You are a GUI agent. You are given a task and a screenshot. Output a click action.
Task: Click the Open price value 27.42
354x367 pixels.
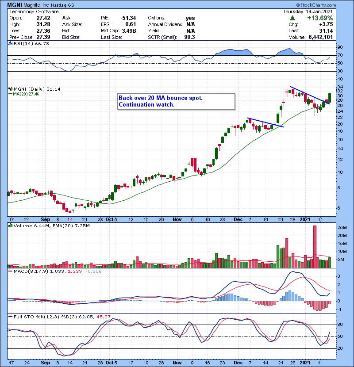click(x=43, y=18)
